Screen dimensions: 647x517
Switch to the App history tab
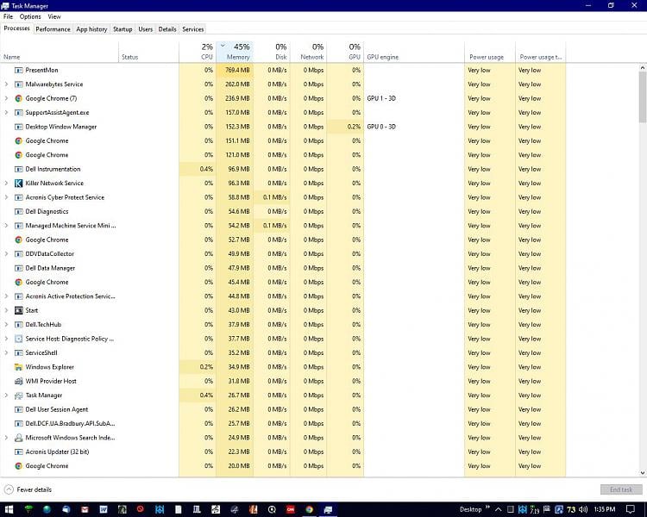click(x=91, y=29)
